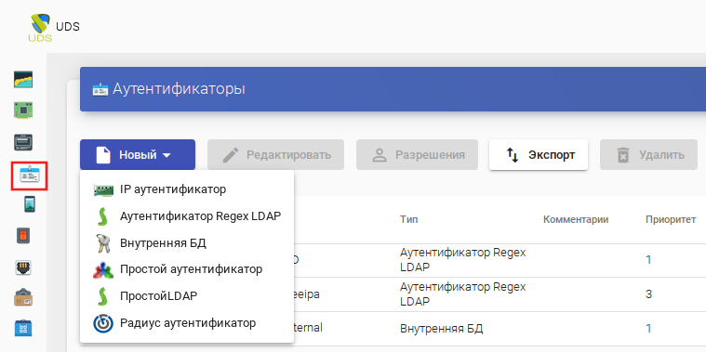Click the trash icon on Удалить
706x352 pixels.
[623, 155]
